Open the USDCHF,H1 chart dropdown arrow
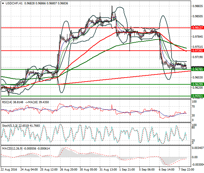Screen dimensions: 204x173 point(3,3)
